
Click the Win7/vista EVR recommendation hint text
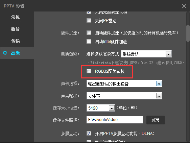(x=136, y=63)
